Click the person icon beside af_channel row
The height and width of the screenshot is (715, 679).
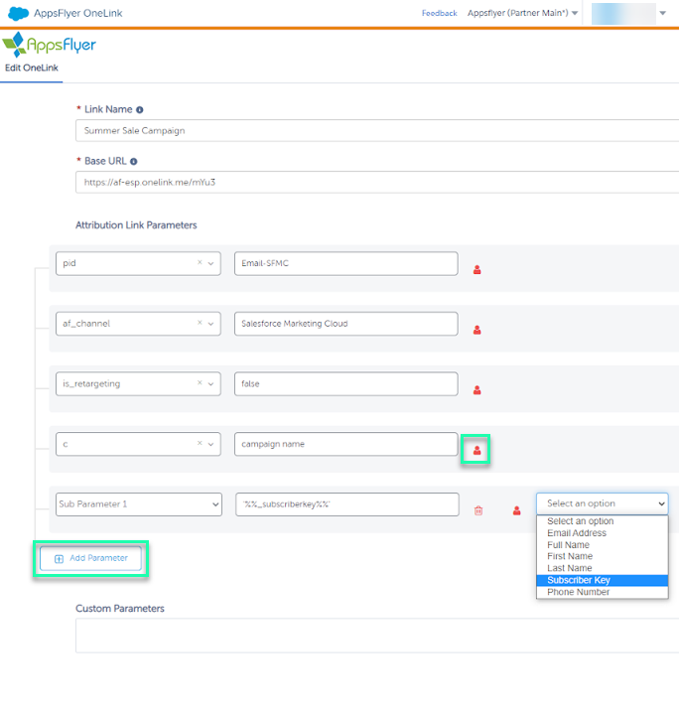(x=476, y=330)
